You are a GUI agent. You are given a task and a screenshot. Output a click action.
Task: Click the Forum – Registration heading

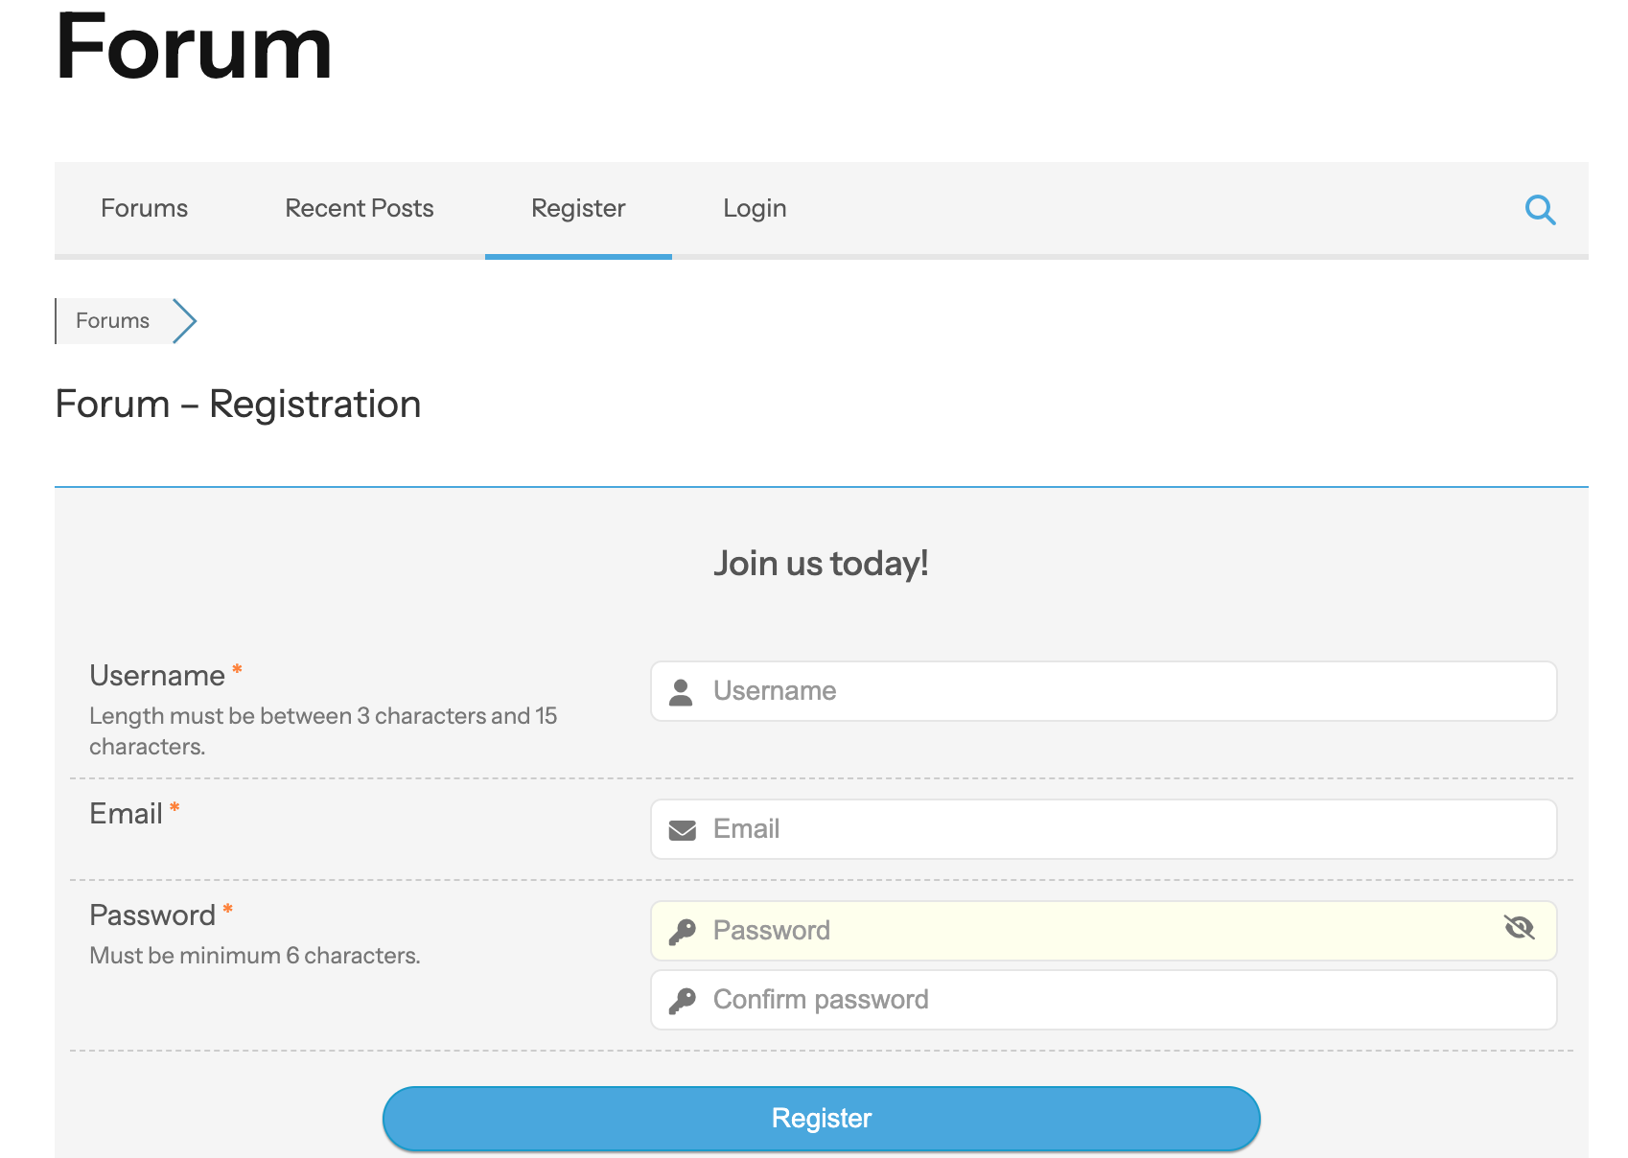(x=238, y=404)
